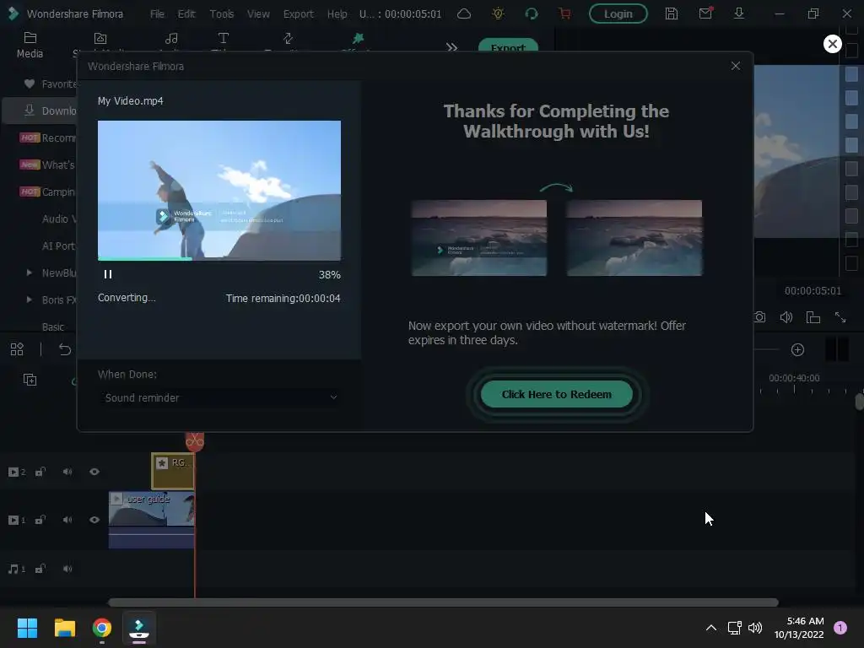Screen dimensions: 864x648
Task: Select the RG effect clip on timeline
Action: (x=172, y=471)
